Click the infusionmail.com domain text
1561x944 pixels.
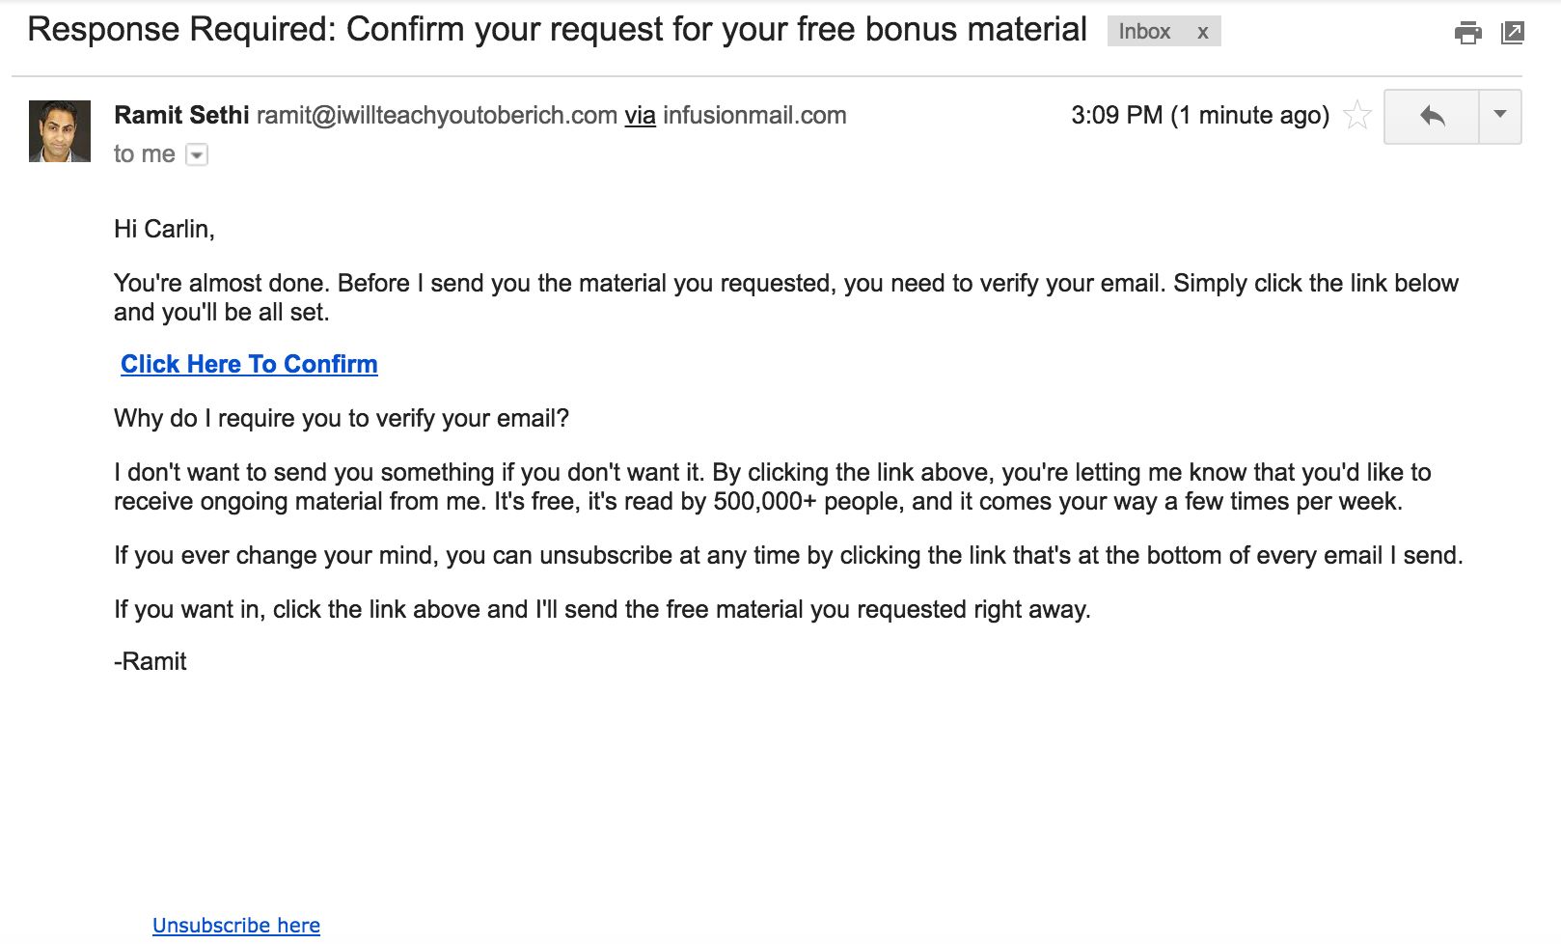pos(754,116)
